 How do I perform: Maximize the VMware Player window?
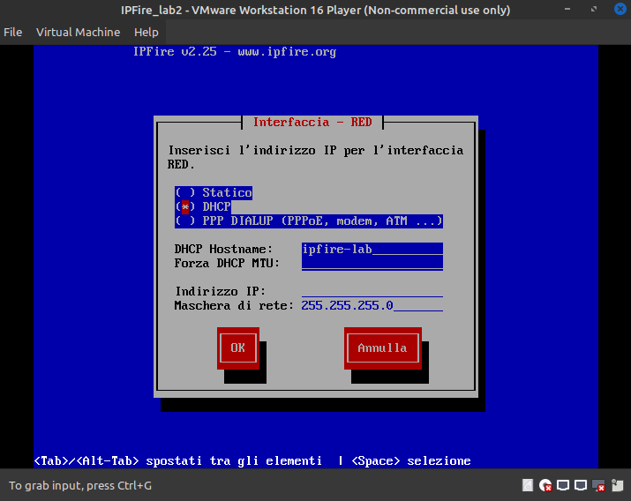click(594, 9)
